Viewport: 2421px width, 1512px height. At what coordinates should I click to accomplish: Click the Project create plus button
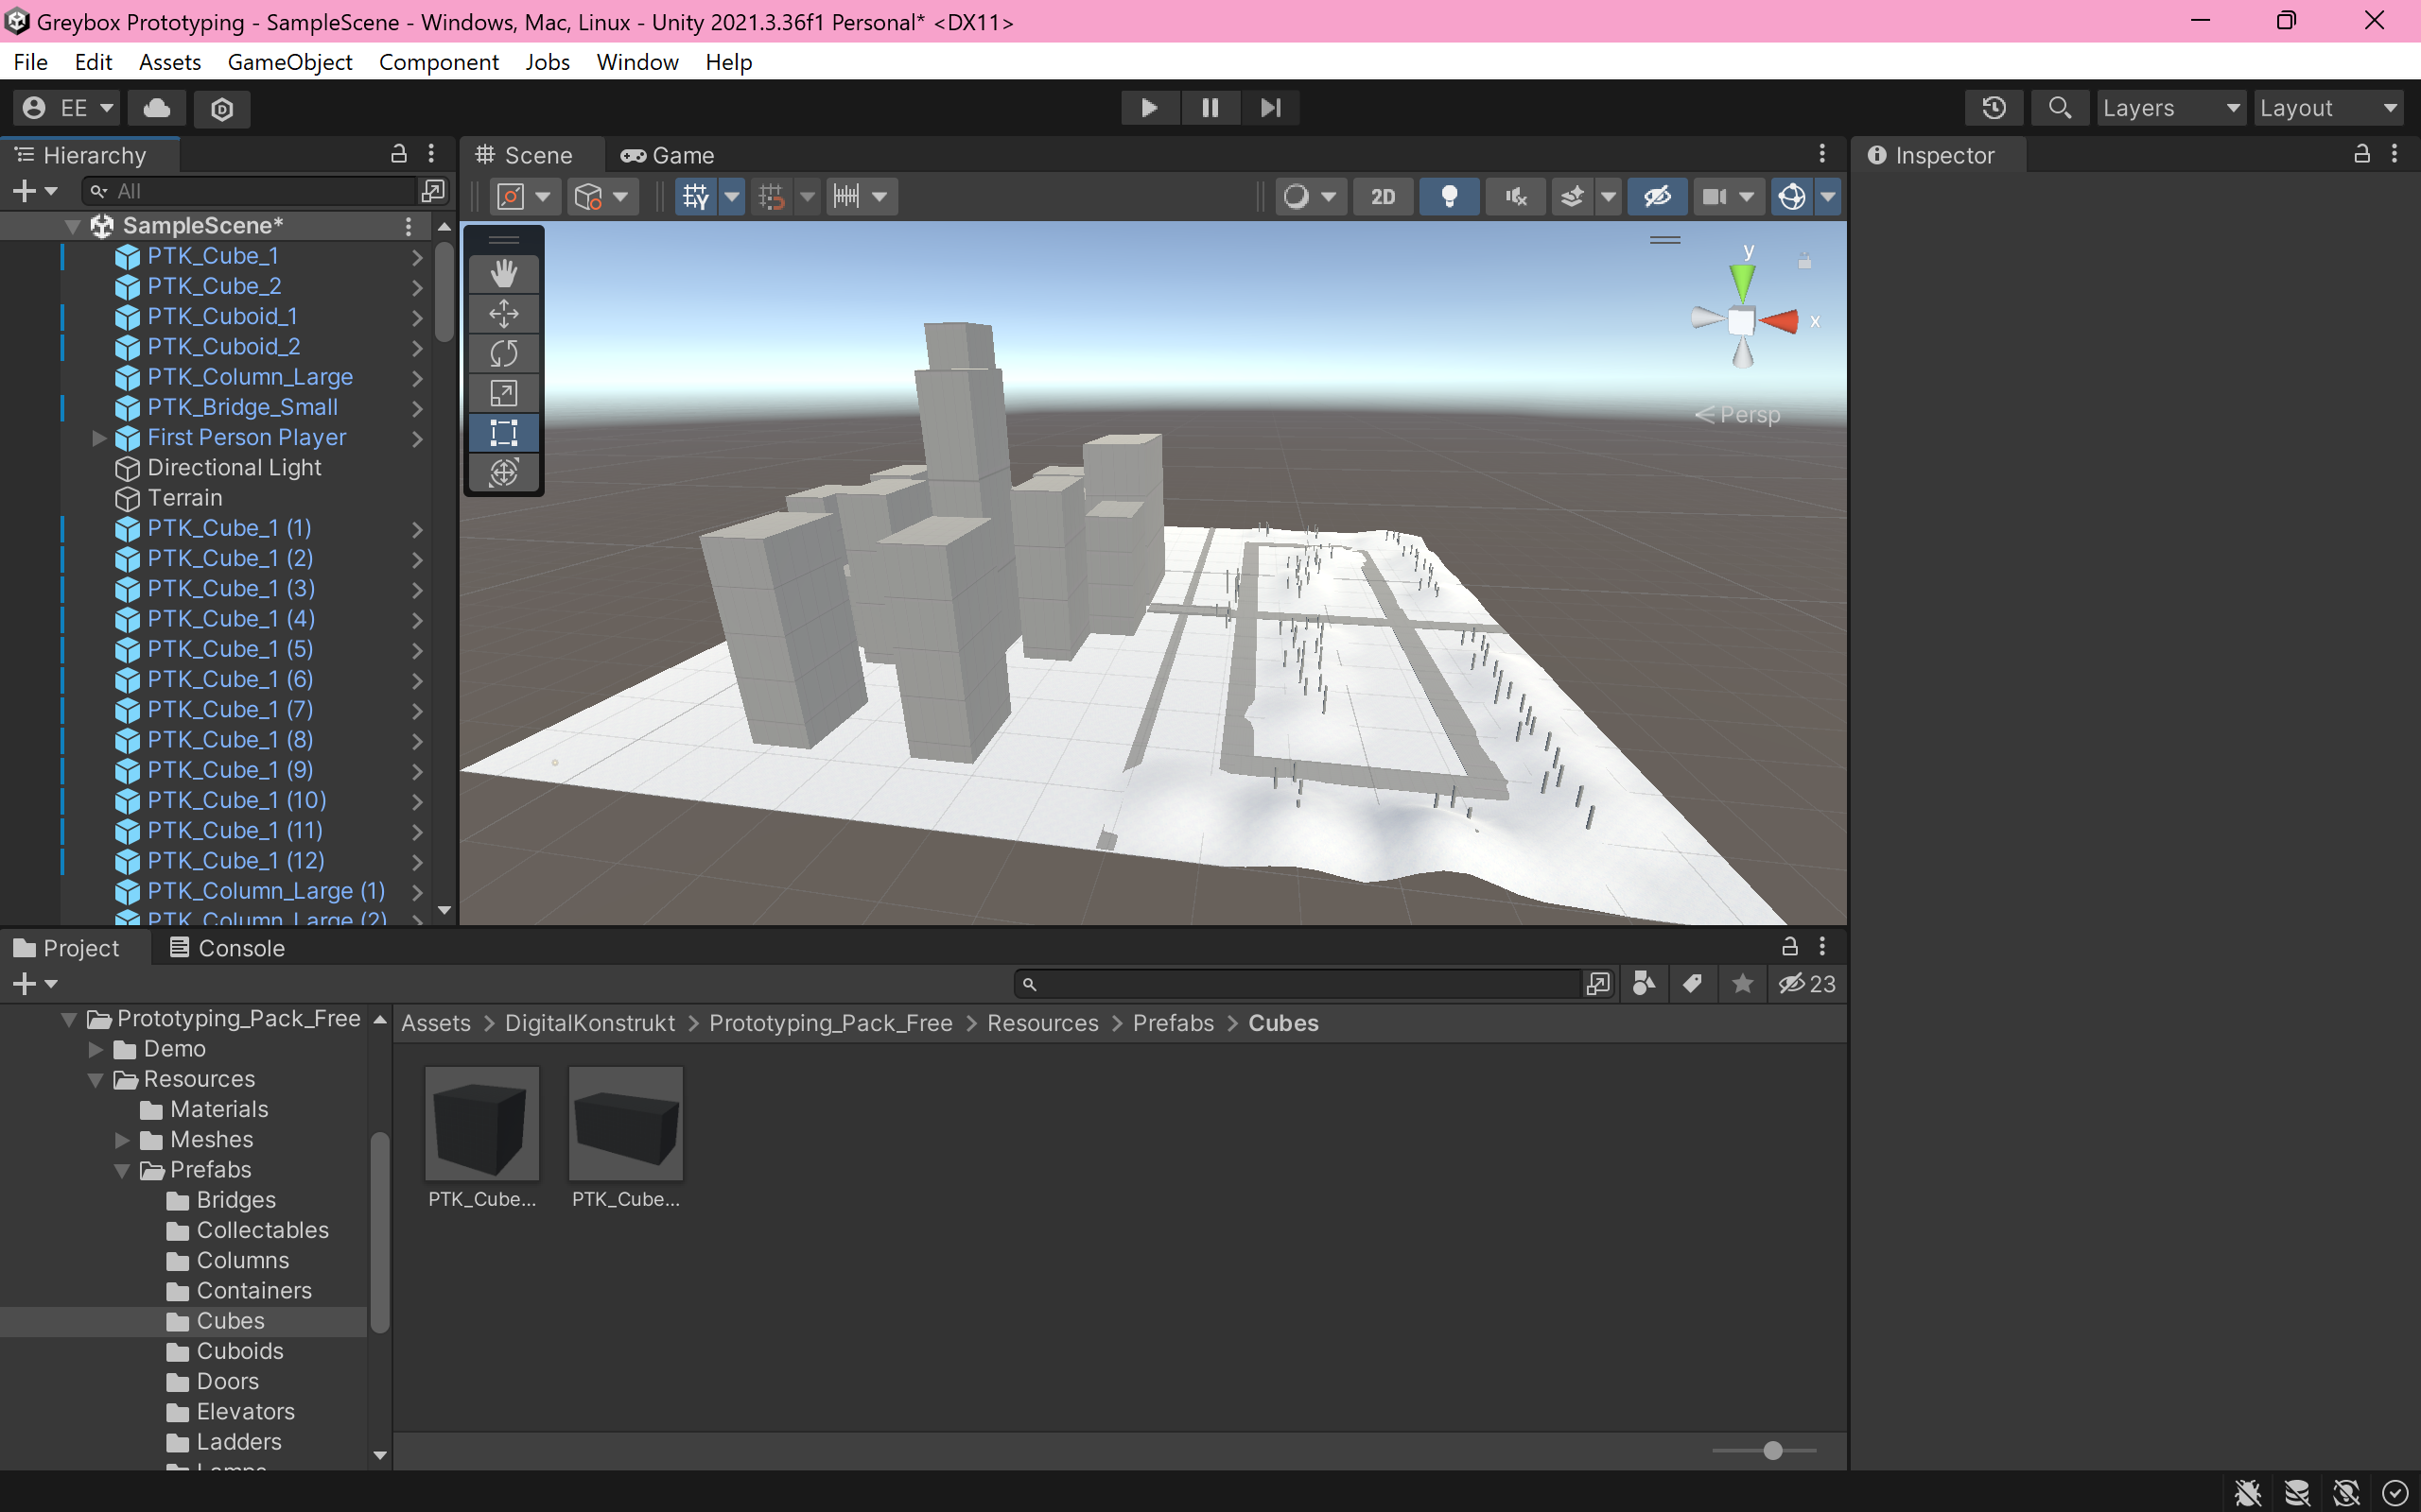(x=34, y=984)
